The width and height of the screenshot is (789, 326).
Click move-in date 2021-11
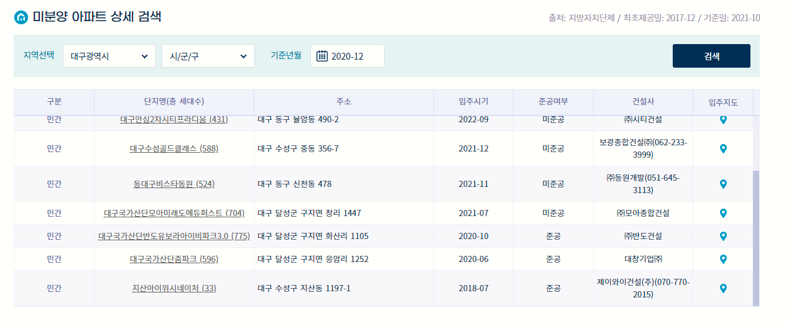(473, 184)
